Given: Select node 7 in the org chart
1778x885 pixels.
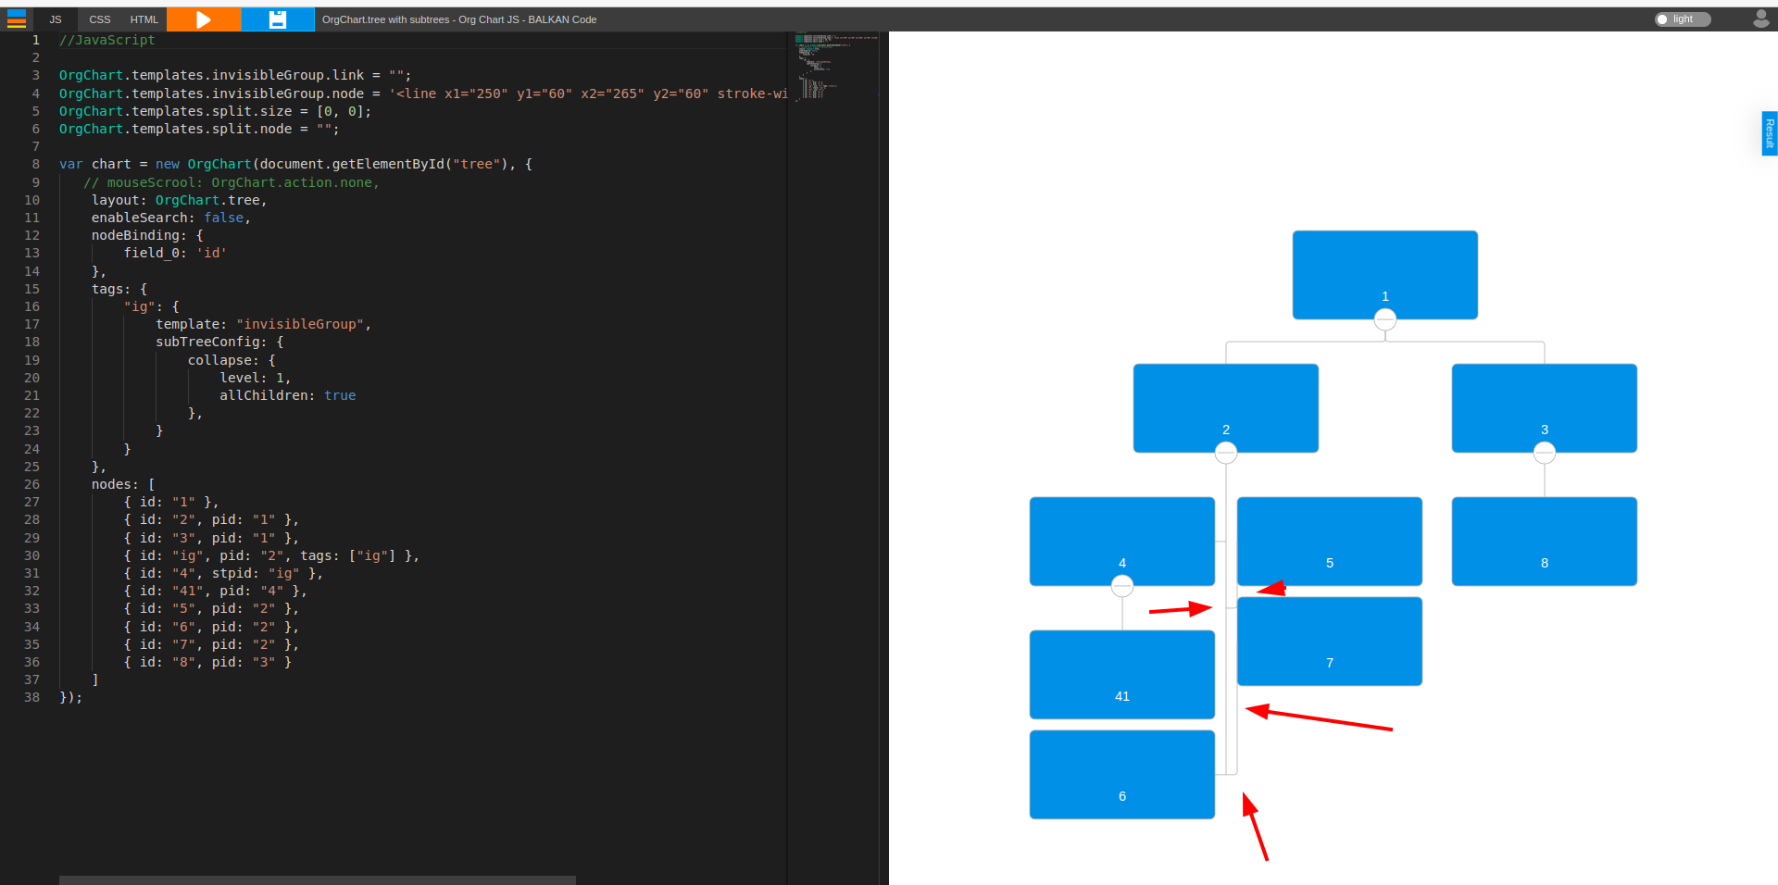Looking at the screenshot, I should pyautogui.click(x=1329, y=641).
